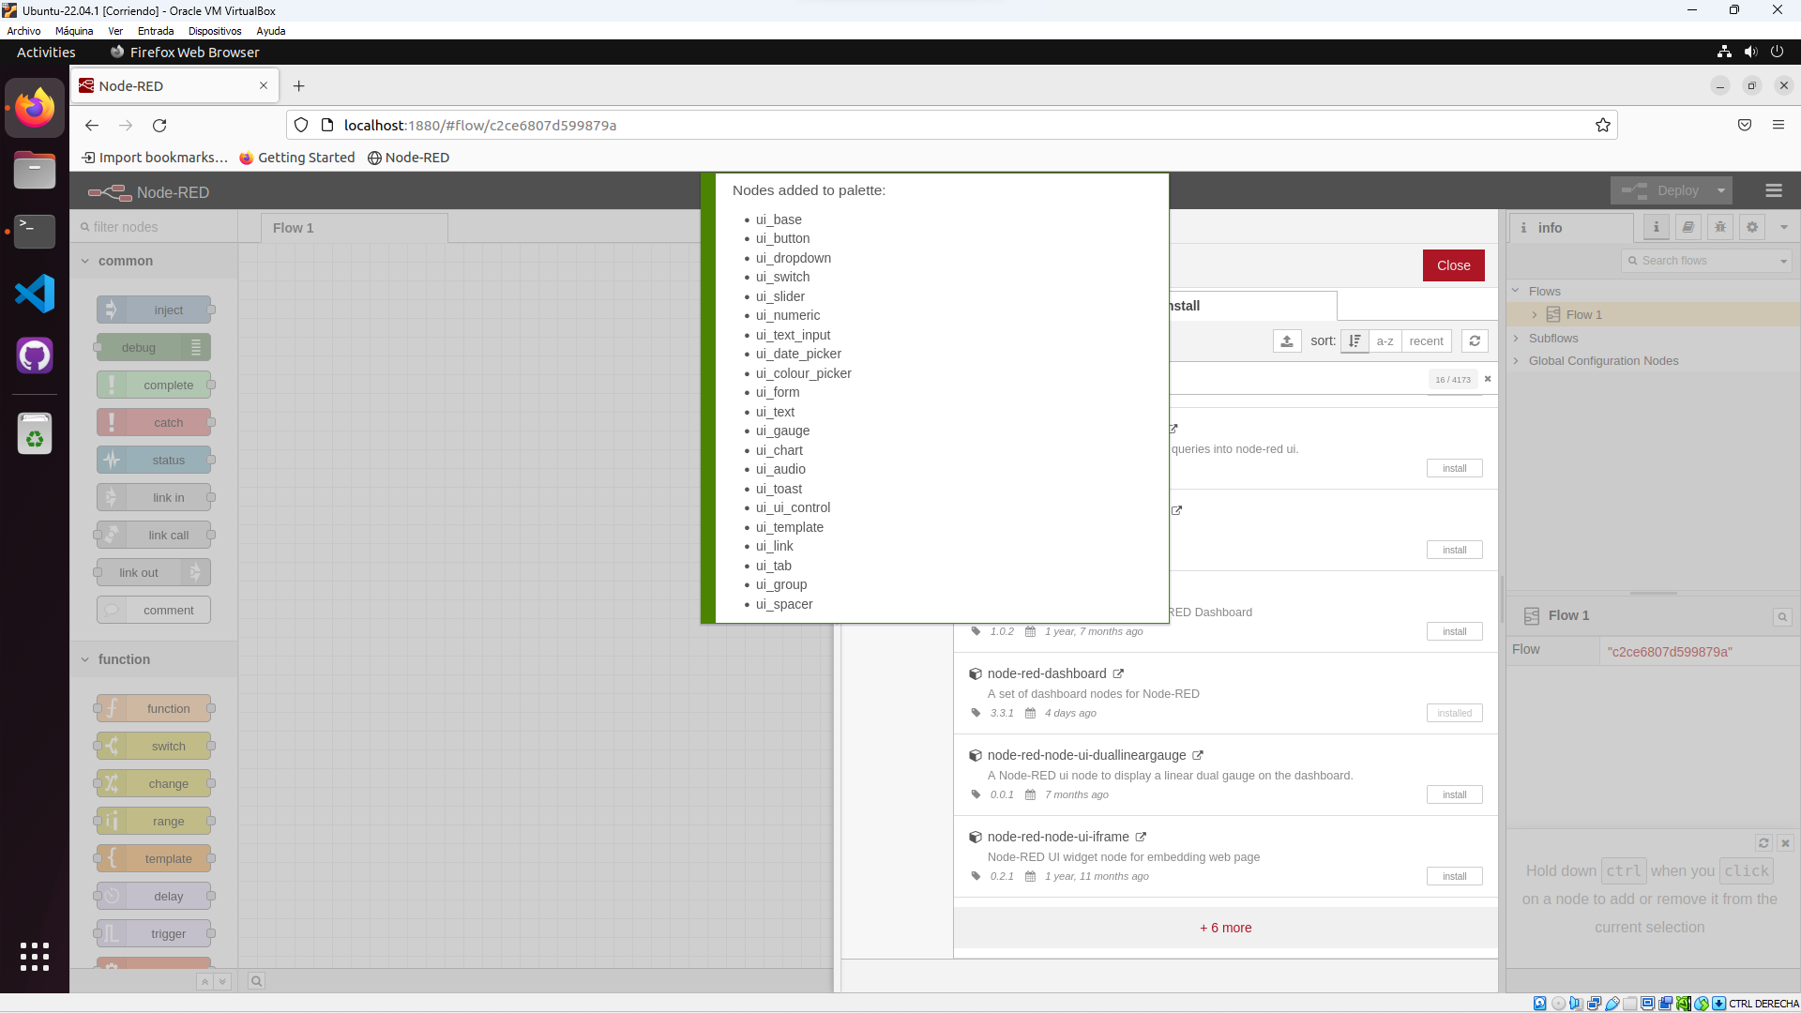
Task: Switch to the Flow 1 tab
Action: point(293,227)
